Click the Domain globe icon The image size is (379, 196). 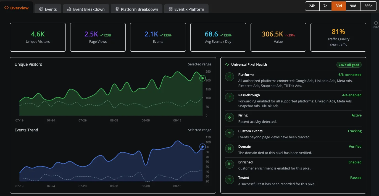(x=229, y=149)
